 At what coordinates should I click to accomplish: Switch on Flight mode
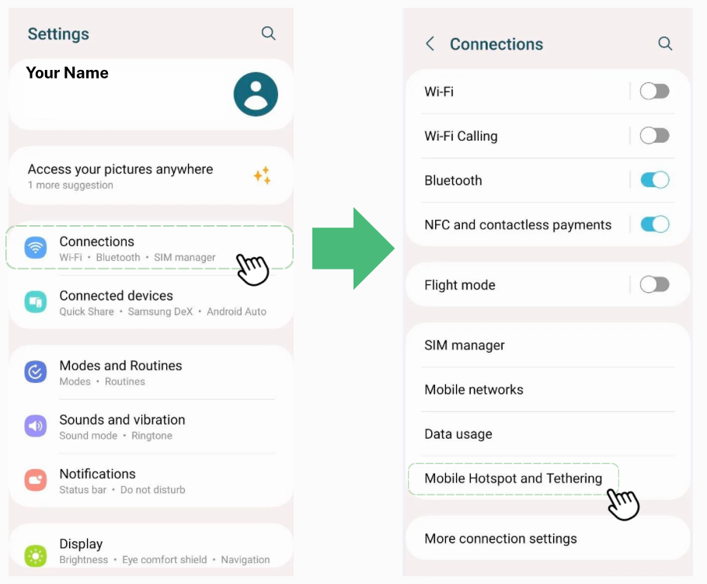pos(654,285)
